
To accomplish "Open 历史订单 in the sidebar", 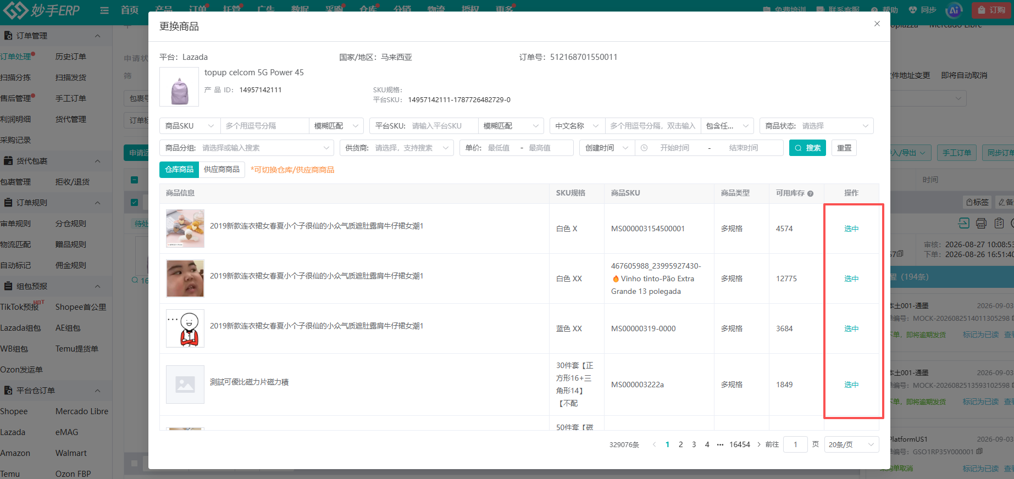I will 71,57.
